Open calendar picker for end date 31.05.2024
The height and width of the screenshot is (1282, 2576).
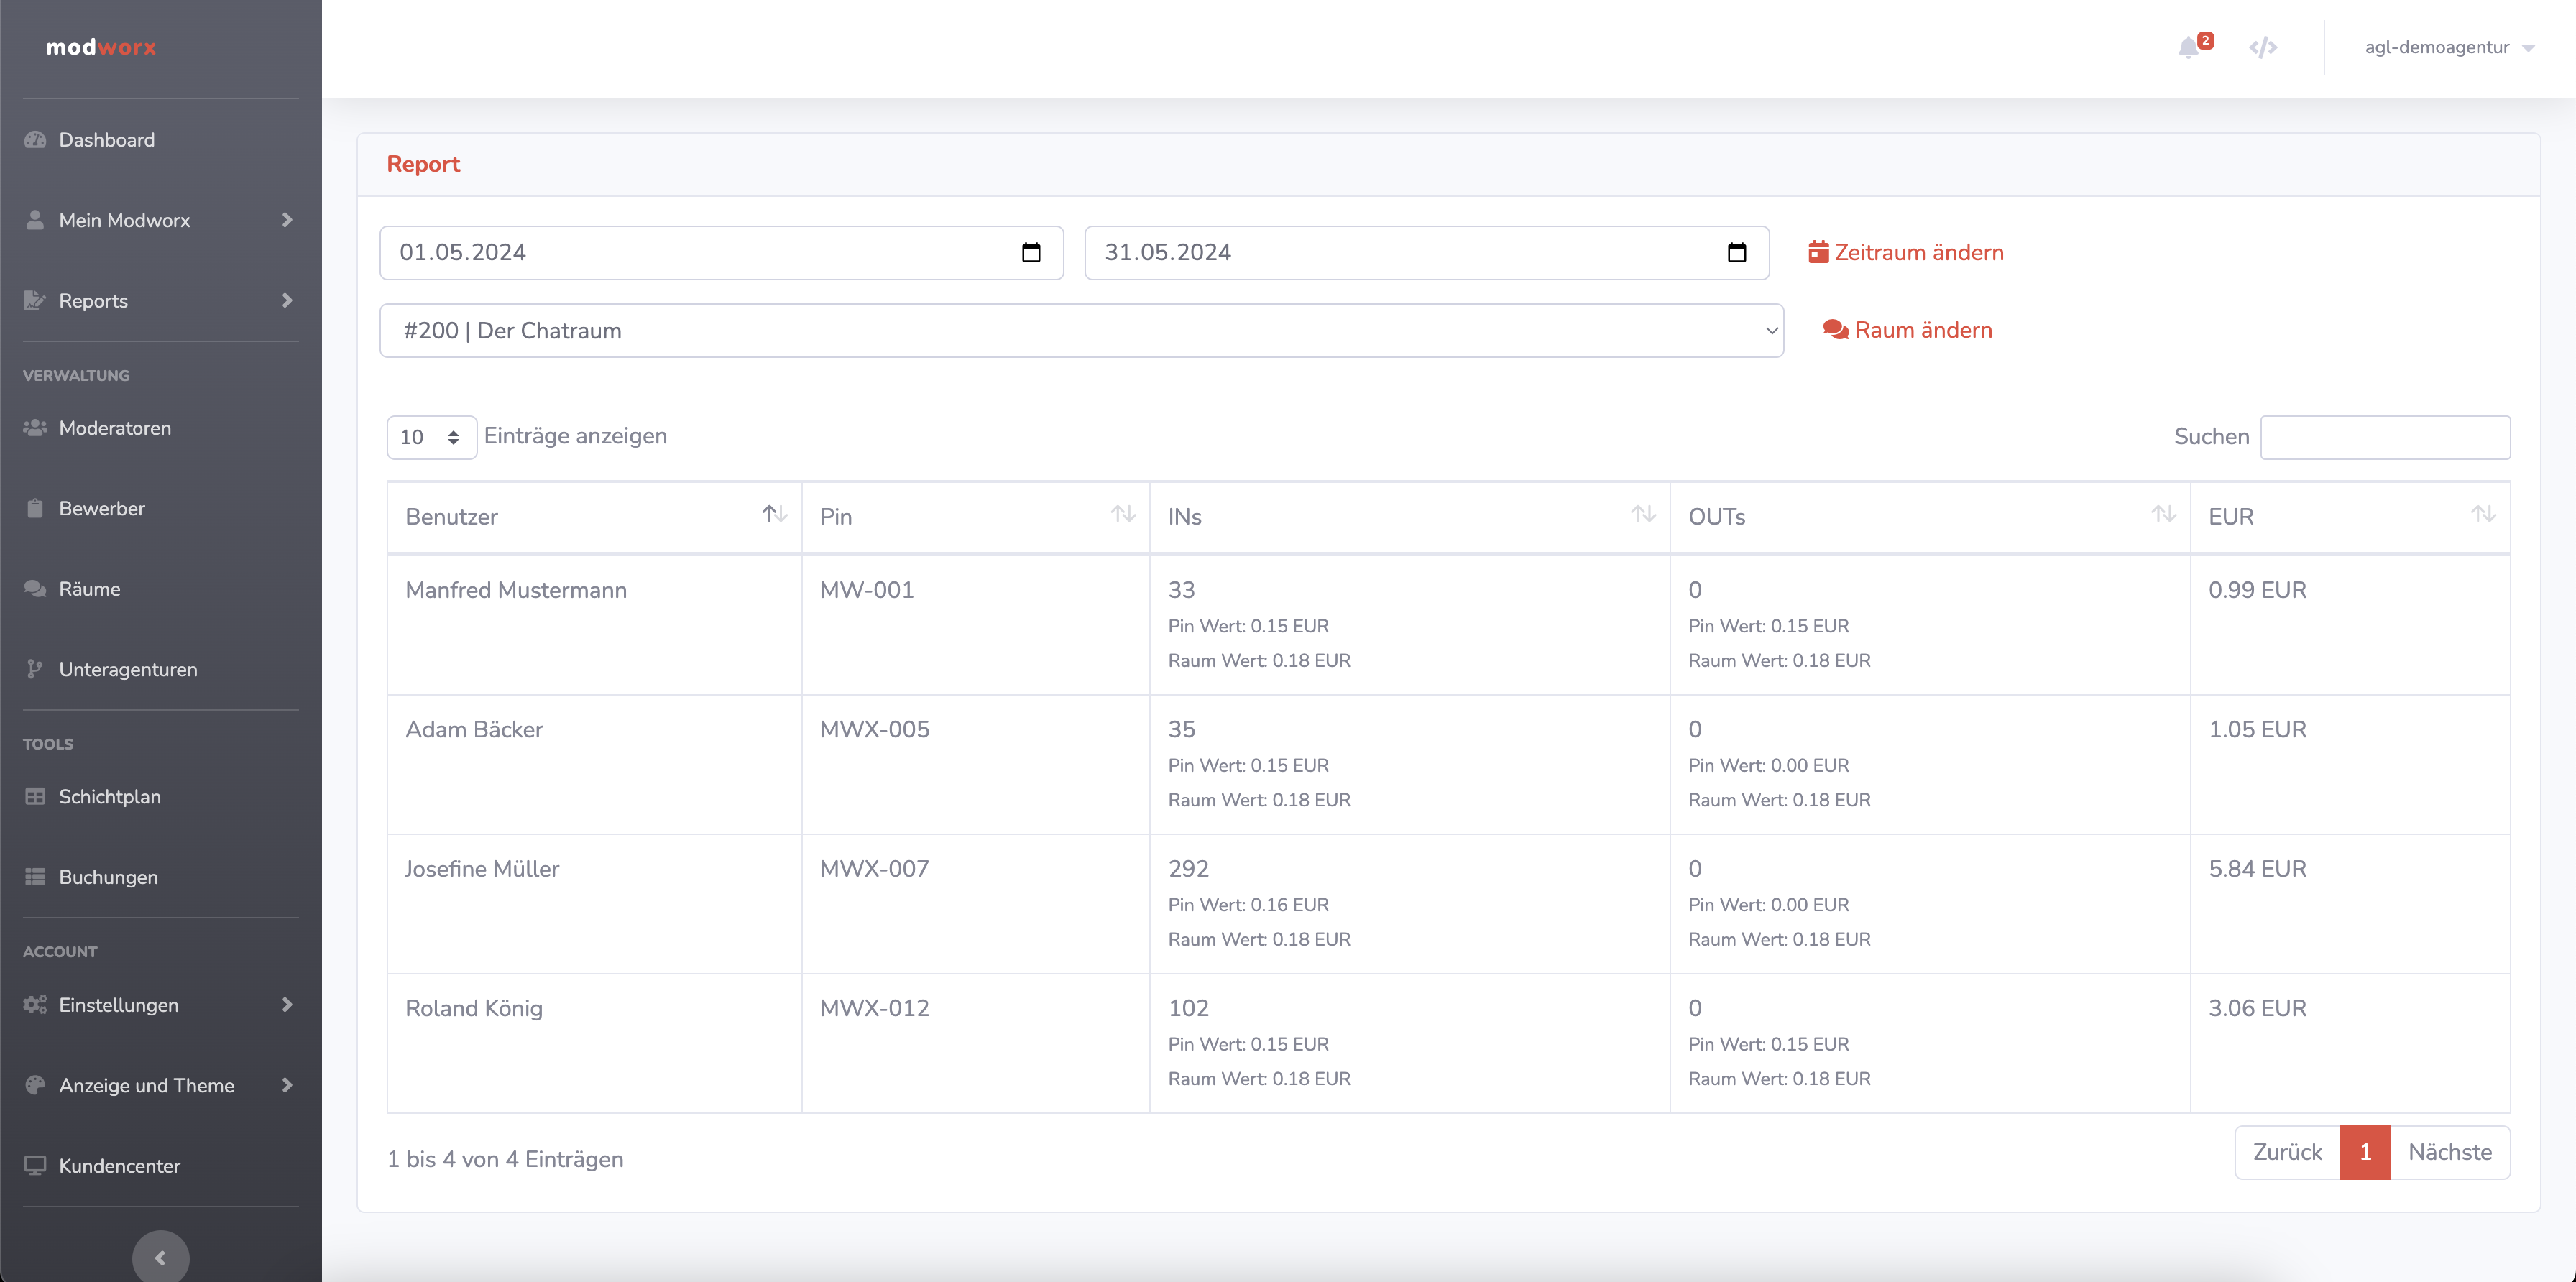pos(1736,252)
